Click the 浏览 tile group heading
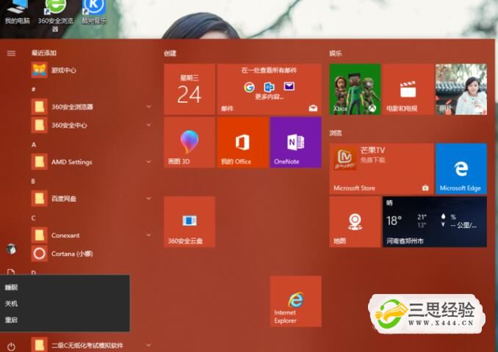Image resolution: width=498 pixels, height=352 pixels. [336, 133]
